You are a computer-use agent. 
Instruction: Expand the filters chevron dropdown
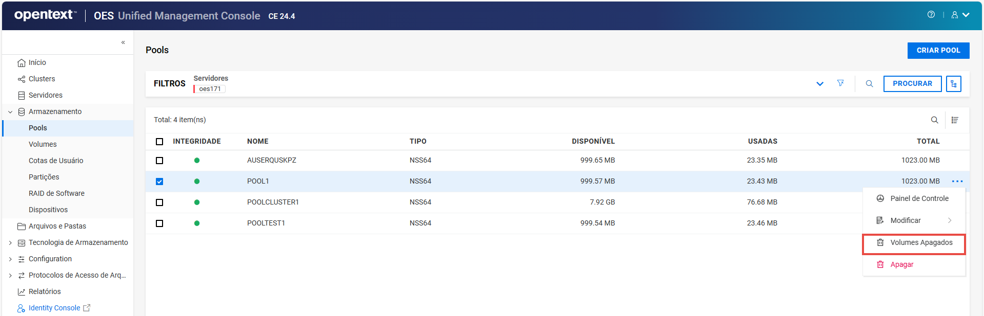[819, 84]
